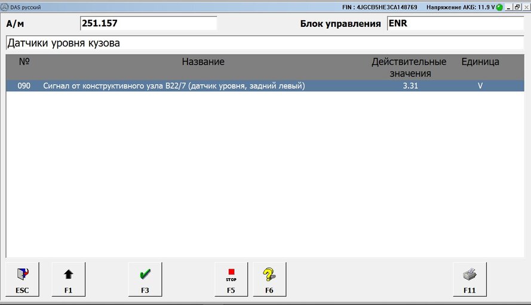Restore down the DAS window
Image resolution: width=531 pixels, height=305 pixels.
(517, 7)
